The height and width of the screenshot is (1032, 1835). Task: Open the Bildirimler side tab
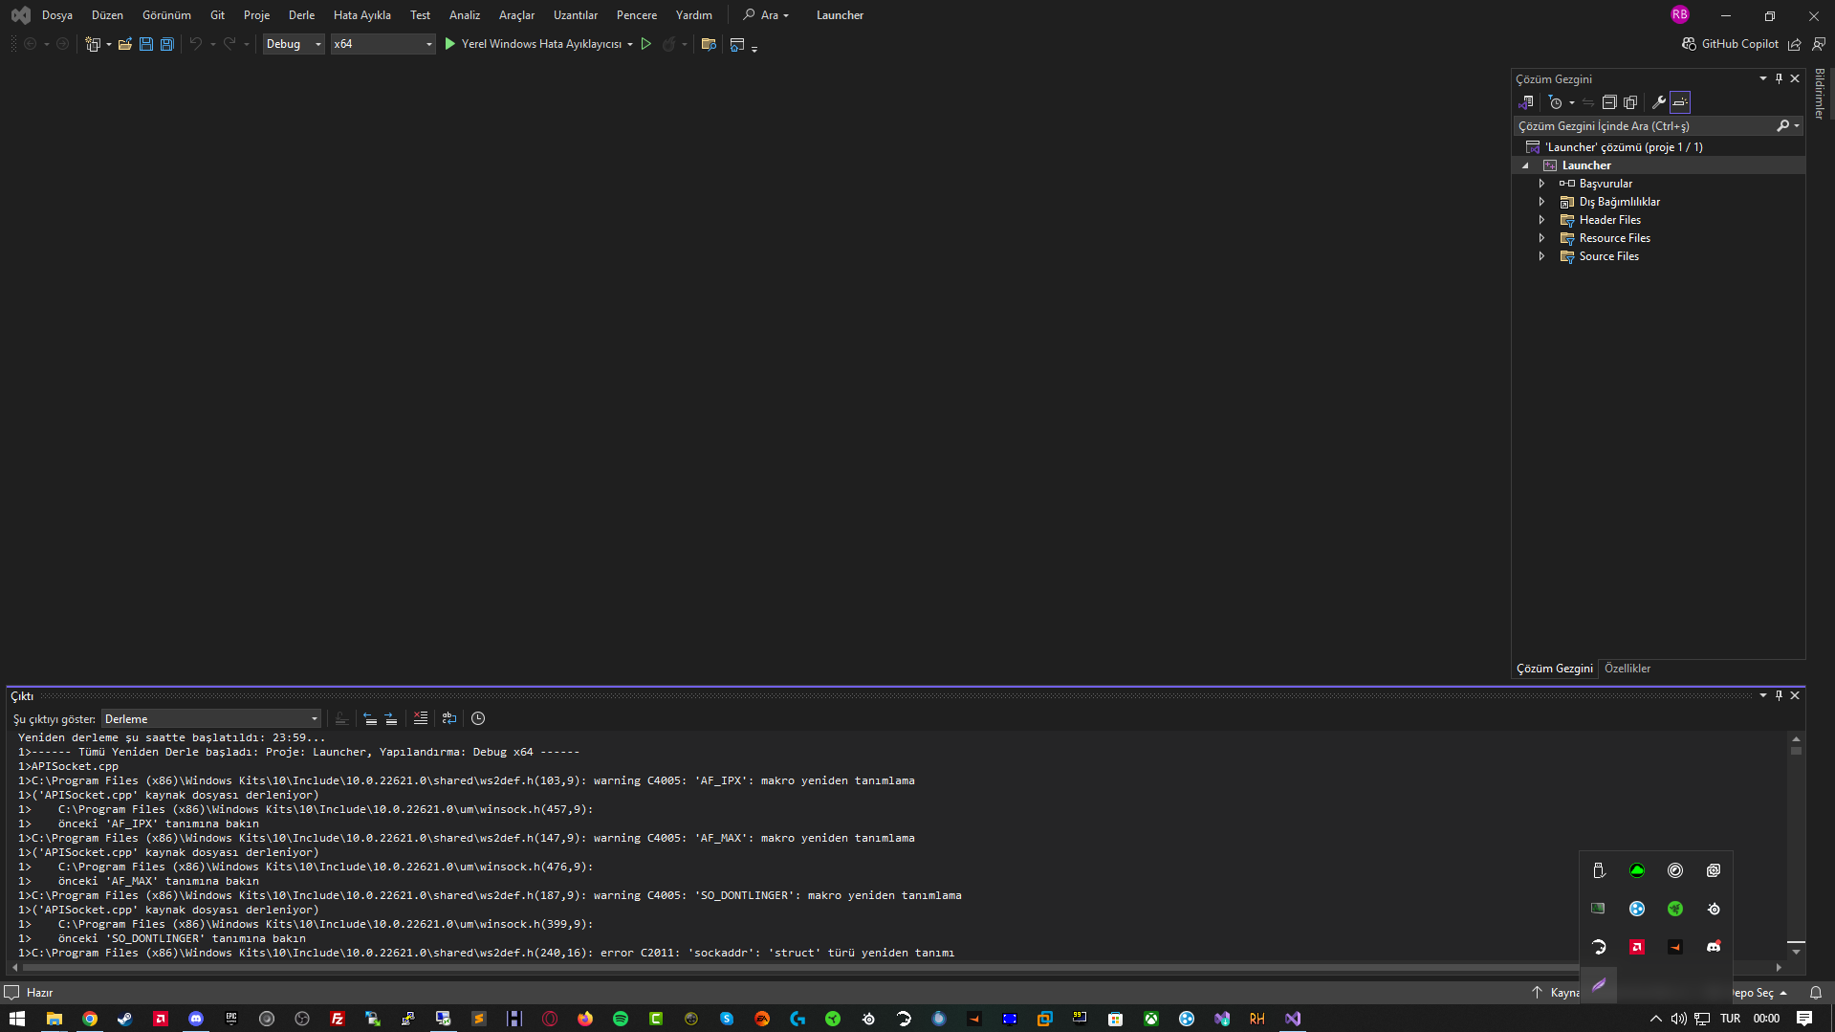point(1820,93)
